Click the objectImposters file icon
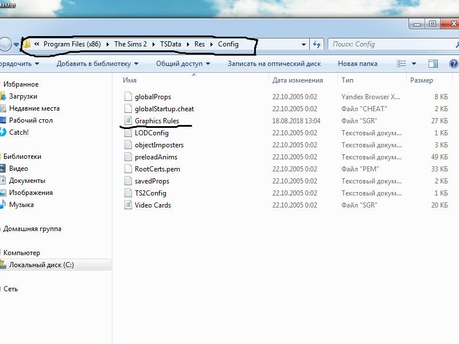Screen dimensions: 459x344 [128, 145]
